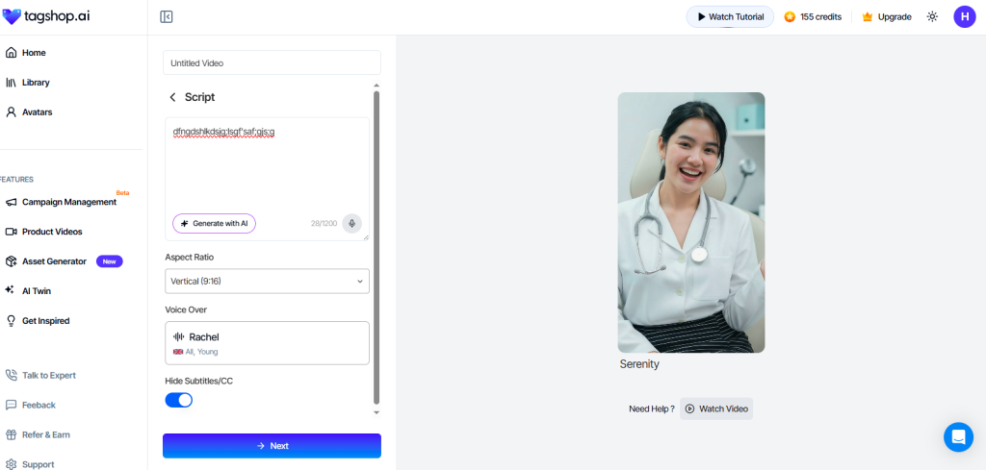
Task: Open Avatars in sidebar
Action: click(37, 112)
